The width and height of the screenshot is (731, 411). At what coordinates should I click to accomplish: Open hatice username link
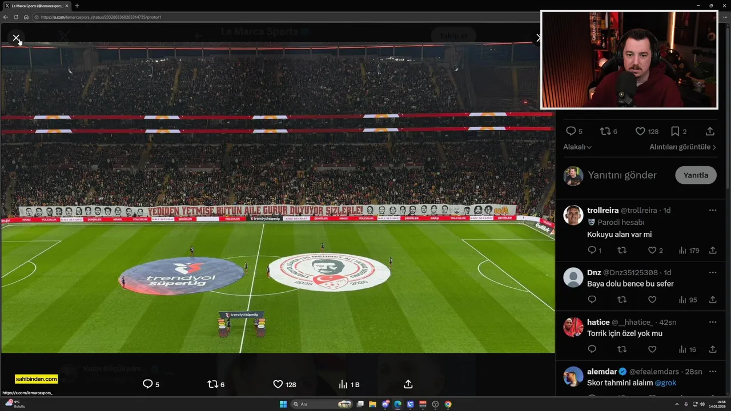(x=632, y=322)
